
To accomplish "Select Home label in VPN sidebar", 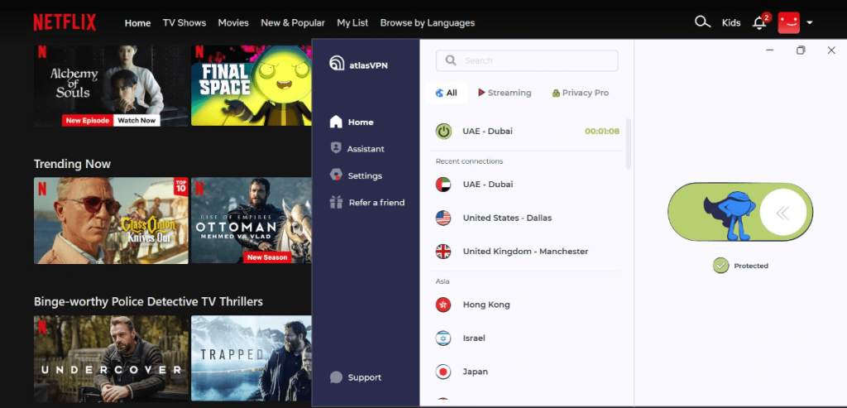I will click(x=361, y=122).
